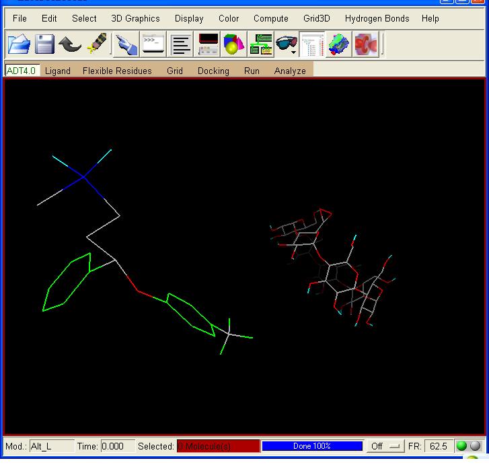Expand the Off mode dropdown in status bar

point(385,446)
